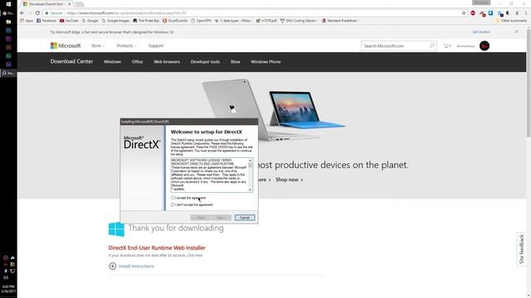The height and width of the screenshot is (298, 531).
Task: Click the license text scrollbar up arrow
Action: pos(251,161)
